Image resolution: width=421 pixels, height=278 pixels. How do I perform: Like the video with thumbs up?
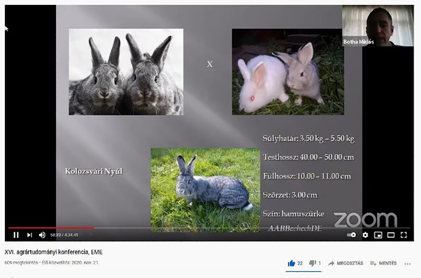292,263
